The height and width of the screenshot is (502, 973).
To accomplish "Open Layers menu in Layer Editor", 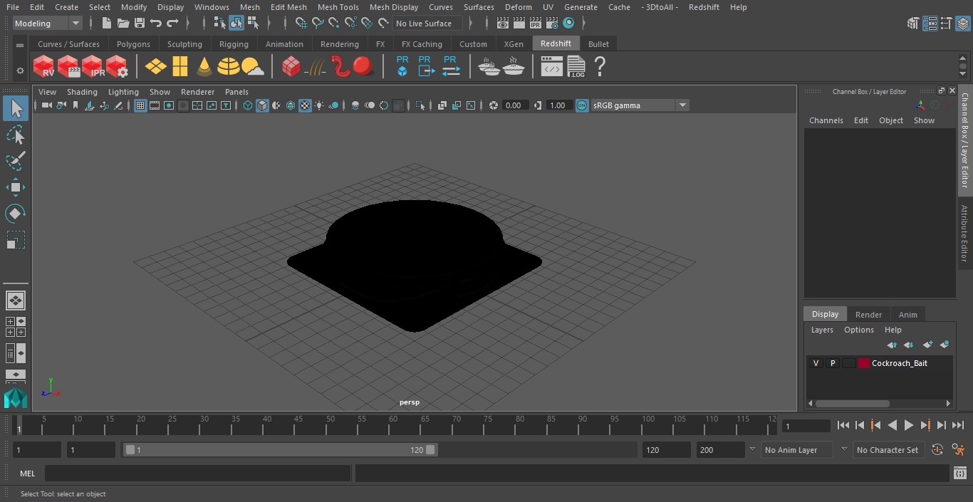I will tap(822, 330).
